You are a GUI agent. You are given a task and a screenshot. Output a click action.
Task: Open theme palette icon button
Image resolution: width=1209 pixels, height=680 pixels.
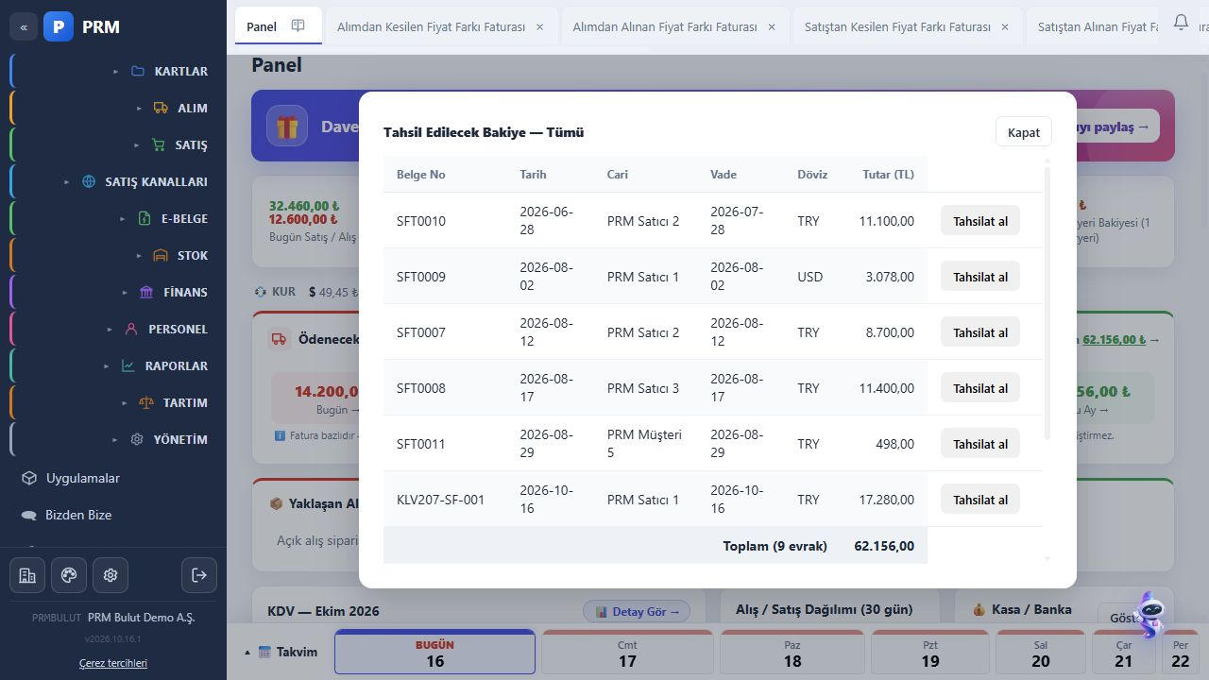pyautogui.click(x=69, y=575)
